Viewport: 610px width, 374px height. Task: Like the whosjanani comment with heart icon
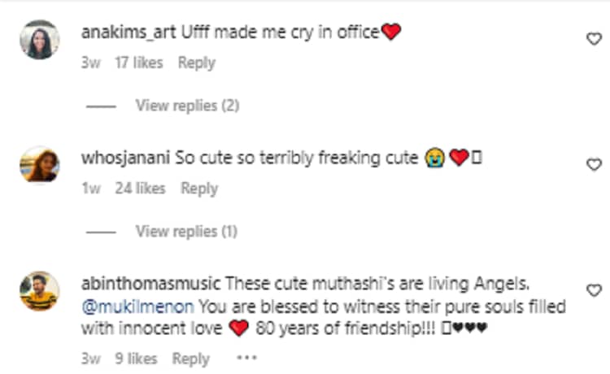pyautogui.click(x=594, y=164)
